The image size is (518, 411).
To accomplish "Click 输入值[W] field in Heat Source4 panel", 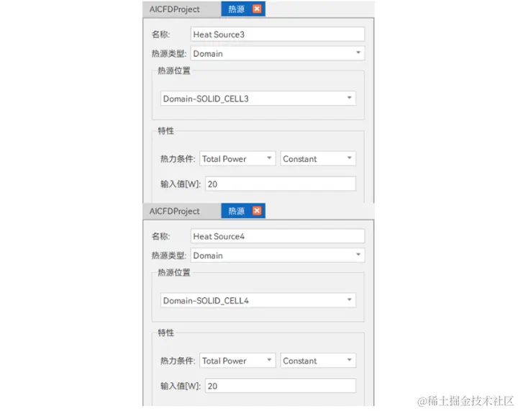I will tap(281, 386).
